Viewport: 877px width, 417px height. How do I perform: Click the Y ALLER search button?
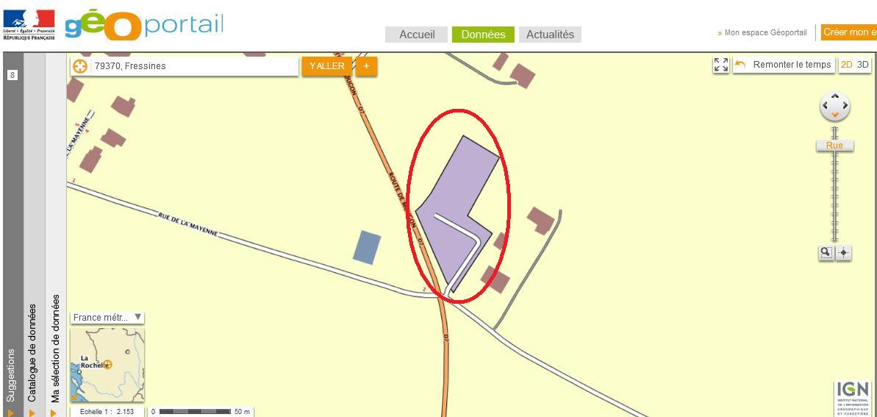[327, 66]
